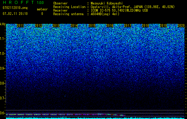Viewport: 187px width, 119px height.
Task: Click the 2011 time marker
Action: tap(20, 26)
